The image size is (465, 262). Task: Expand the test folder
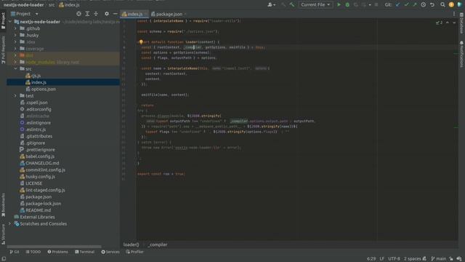point(15,95)
